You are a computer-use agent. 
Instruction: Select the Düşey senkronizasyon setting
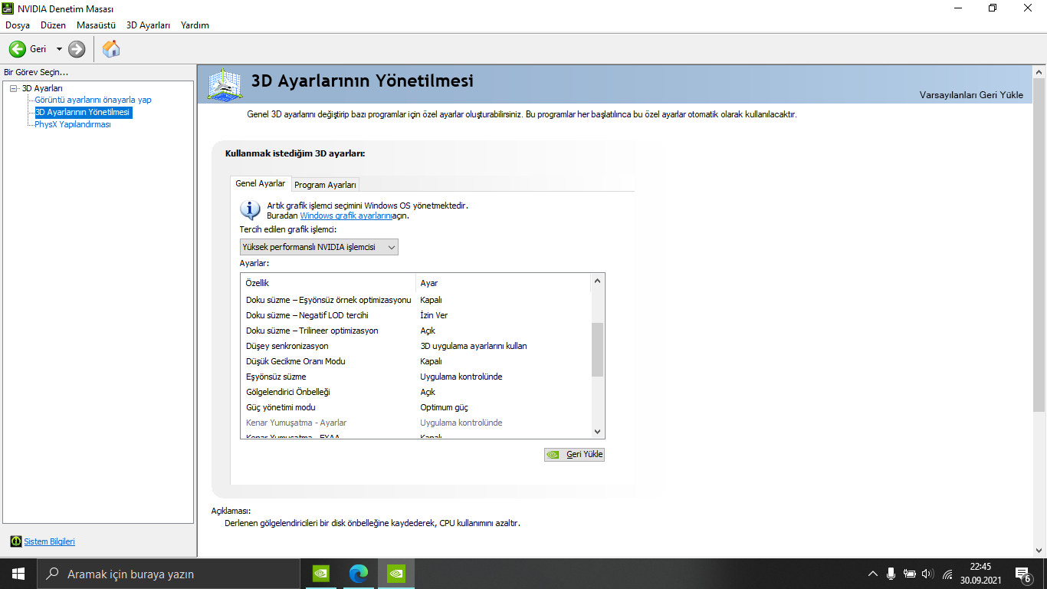(416, 346)
